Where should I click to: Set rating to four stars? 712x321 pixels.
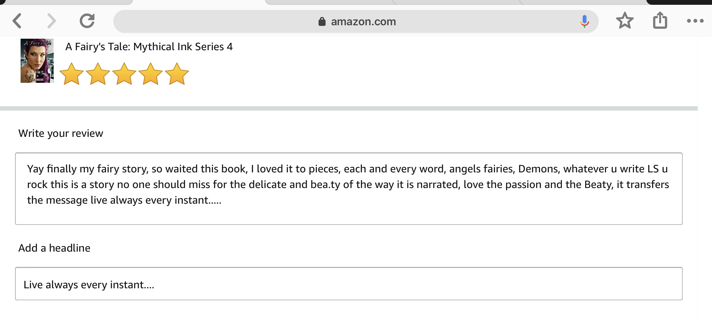[x=150, y=74]
